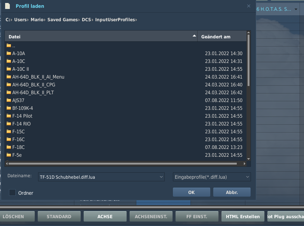Select the F-14 RIO folder icon
The height and width of the screenshot is (226, 304).
pos(9,124)
